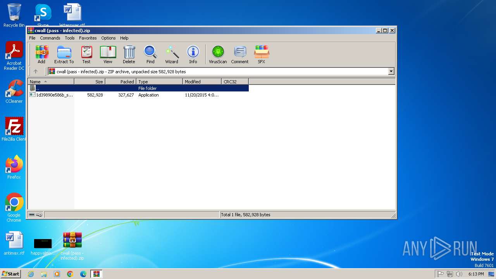Open Acrobat Reader DC shortcut
This screenshot has height=279, width=496.
pos(14,56)
